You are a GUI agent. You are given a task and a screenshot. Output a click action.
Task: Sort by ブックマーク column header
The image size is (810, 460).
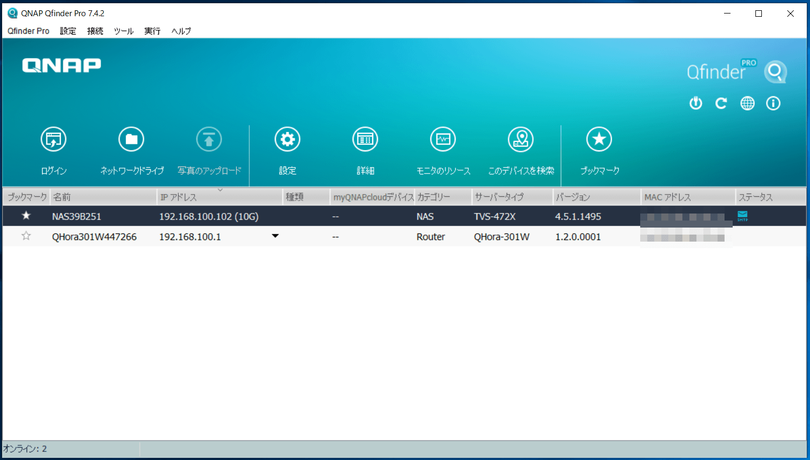tap(26, 197)
